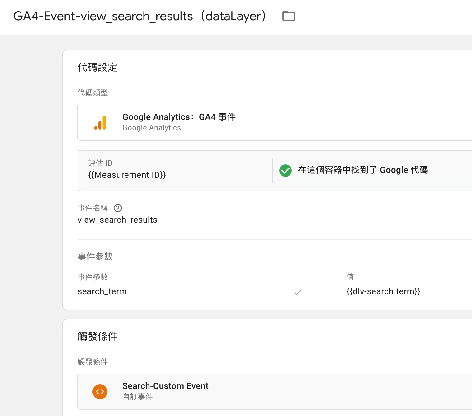Click the Google Analytics bar chart icon

[100, 123]
